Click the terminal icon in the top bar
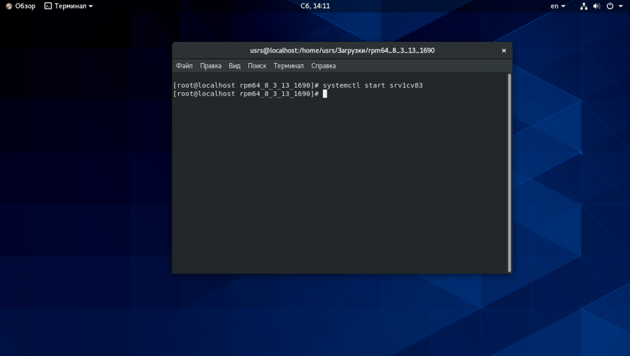The image size is (630, 356). pos(48,6)
